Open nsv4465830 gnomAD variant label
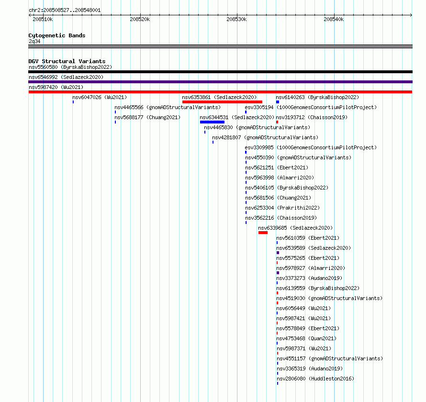 pyautogui.click(x=257, y=127)
